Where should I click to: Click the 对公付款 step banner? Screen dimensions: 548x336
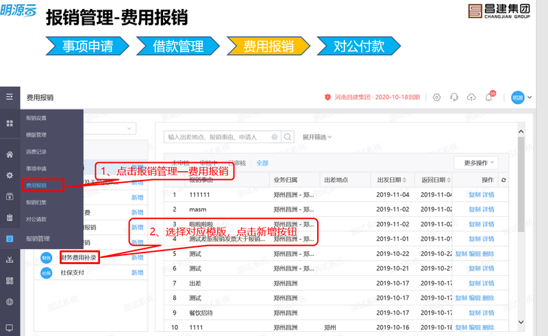[x=358, y=46]
